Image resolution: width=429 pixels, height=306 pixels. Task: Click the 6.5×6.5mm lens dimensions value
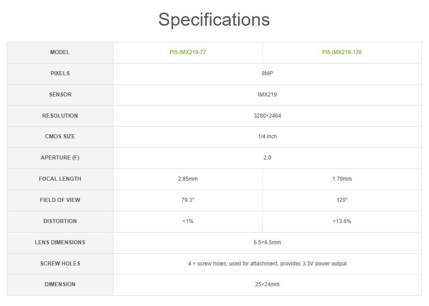point(267,242)
